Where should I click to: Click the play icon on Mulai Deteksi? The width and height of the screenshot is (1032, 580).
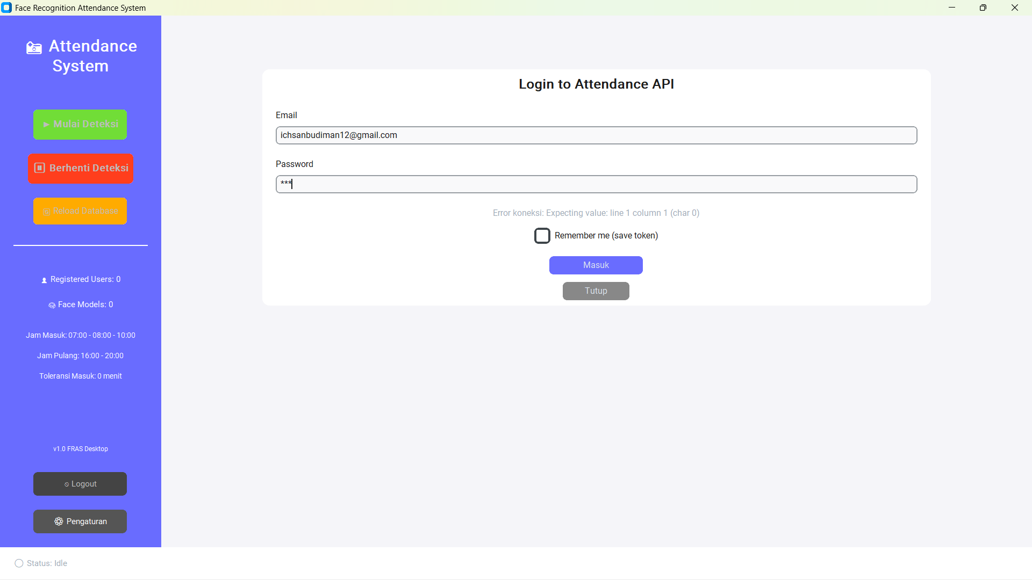pos(46,125)
